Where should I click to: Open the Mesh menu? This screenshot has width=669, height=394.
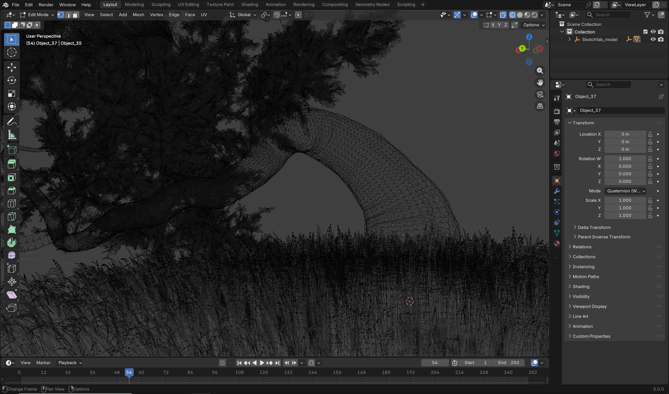[138, 15]
